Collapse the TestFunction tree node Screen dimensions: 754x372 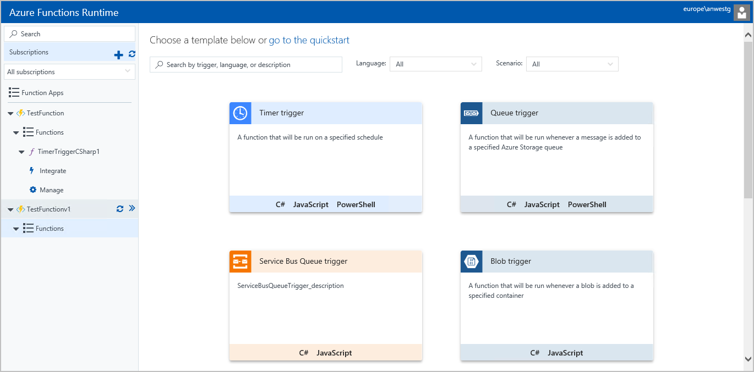[11, 113]
